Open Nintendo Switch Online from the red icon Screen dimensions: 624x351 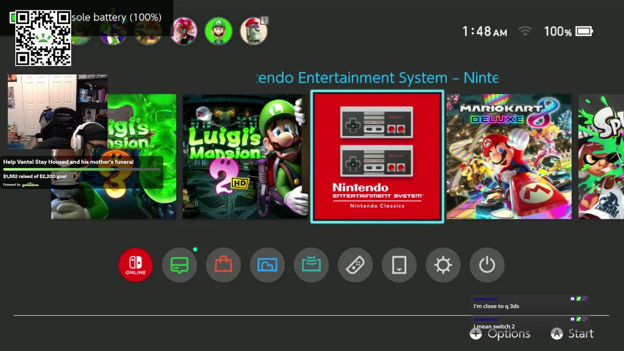pyautogui.click(x=136, y=265)
